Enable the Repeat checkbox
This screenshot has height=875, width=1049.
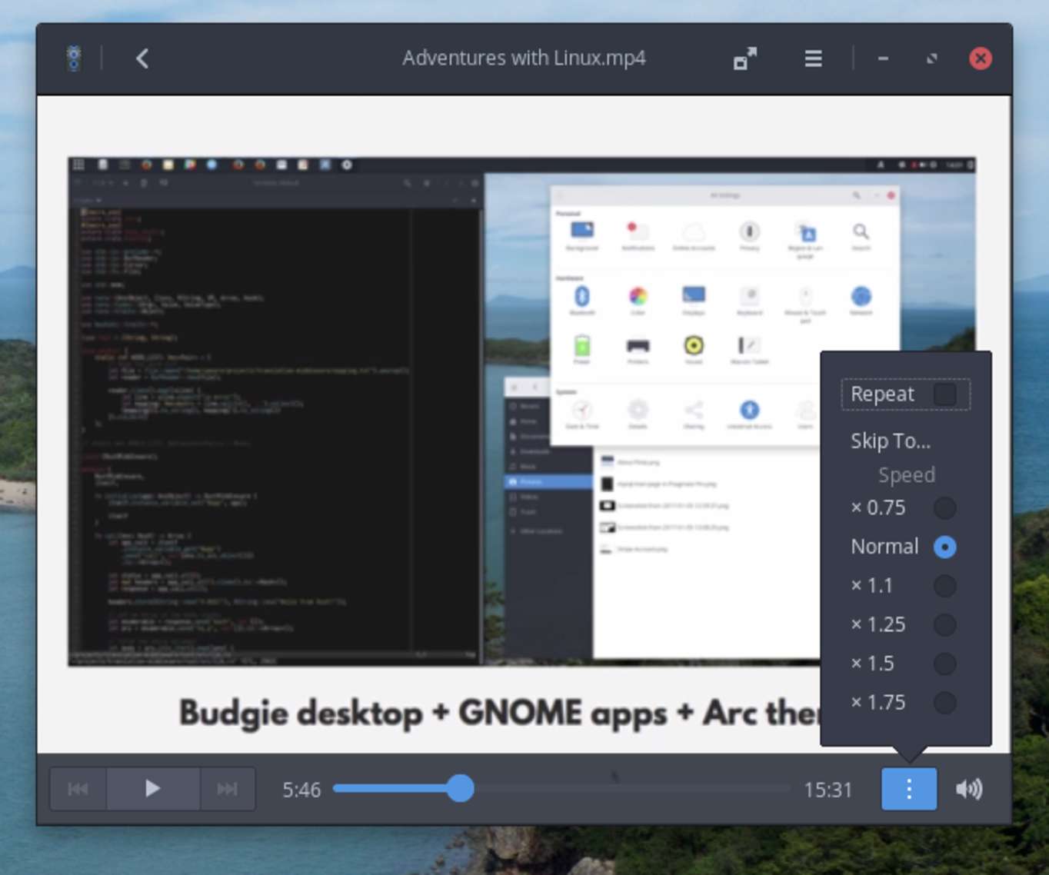pyautogui.click(x=944, y=394)
